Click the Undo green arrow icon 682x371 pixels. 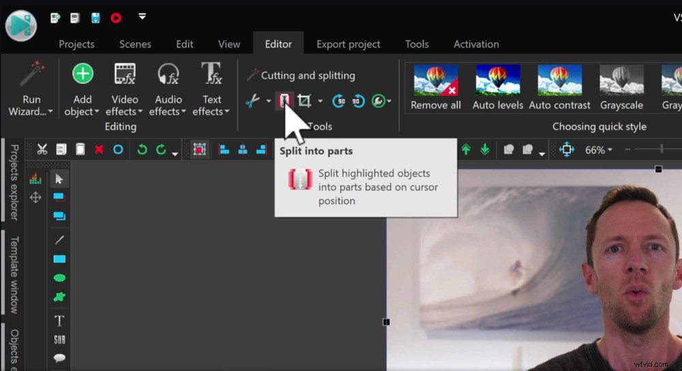[142, 149]
